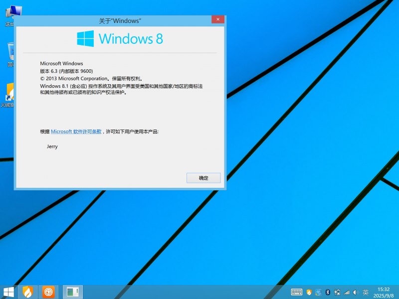Click the Windows 8 logo in dialog

pos(120,39)
